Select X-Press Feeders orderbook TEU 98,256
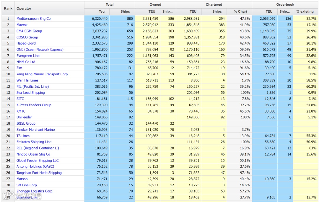 [x=265, y=105]
